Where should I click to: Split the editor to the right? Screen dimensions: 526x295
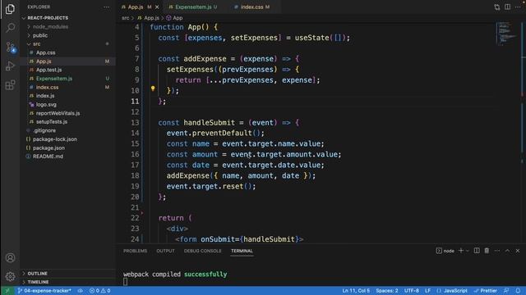[x=507, y=7]
